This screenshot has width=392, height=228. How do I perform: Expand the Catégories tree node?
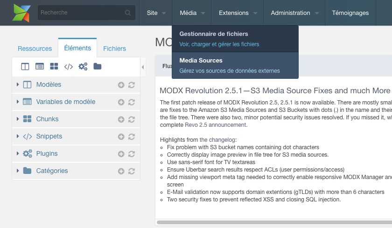pyautogui.click(x=18, y=171)
